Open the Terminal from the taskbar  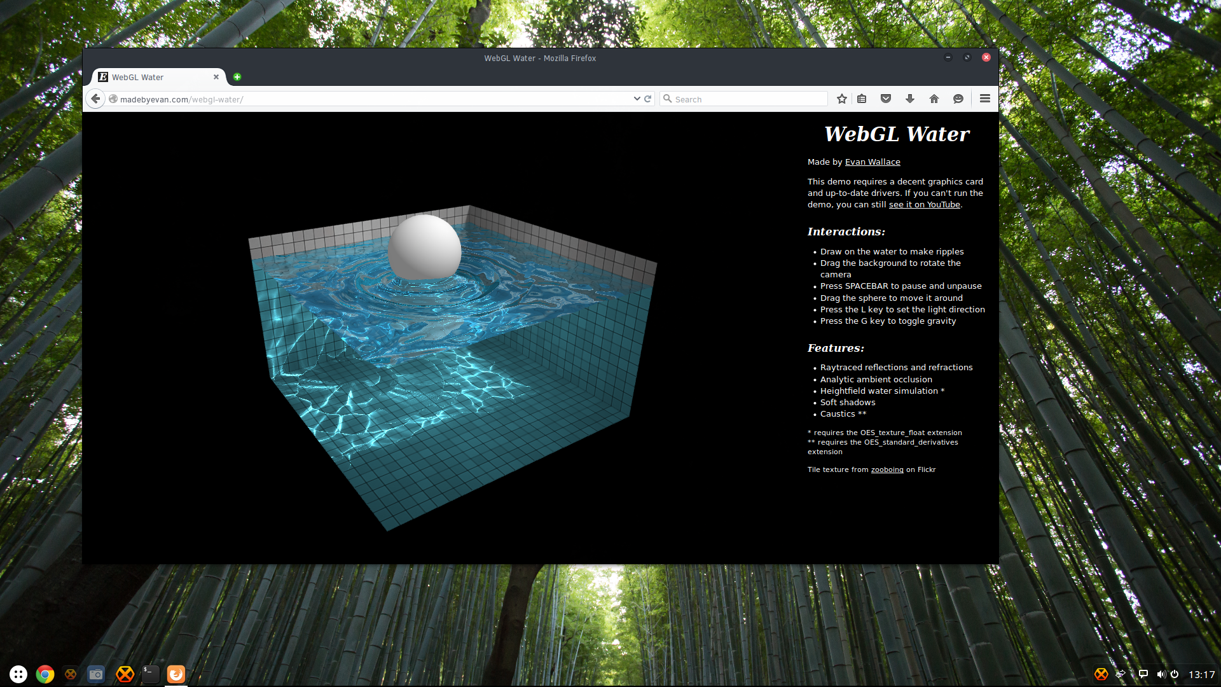pos(151,674)
